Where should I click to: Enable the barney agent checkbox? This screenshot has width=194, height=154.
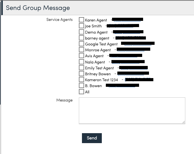[x=81, y=38]
